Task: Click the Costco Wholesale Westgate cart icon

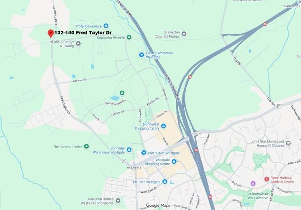Action: click(x=142, y=55)
